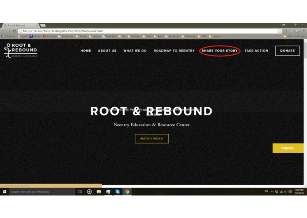This screenshot has height=218, width=307.
Task: Open the gmail bookmark
Action: pos(23,36)
